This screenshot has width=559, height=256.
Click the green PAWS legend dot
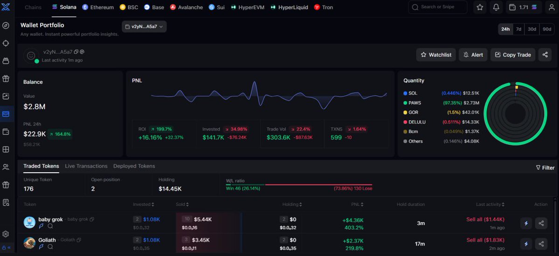(x=405, y=103)
